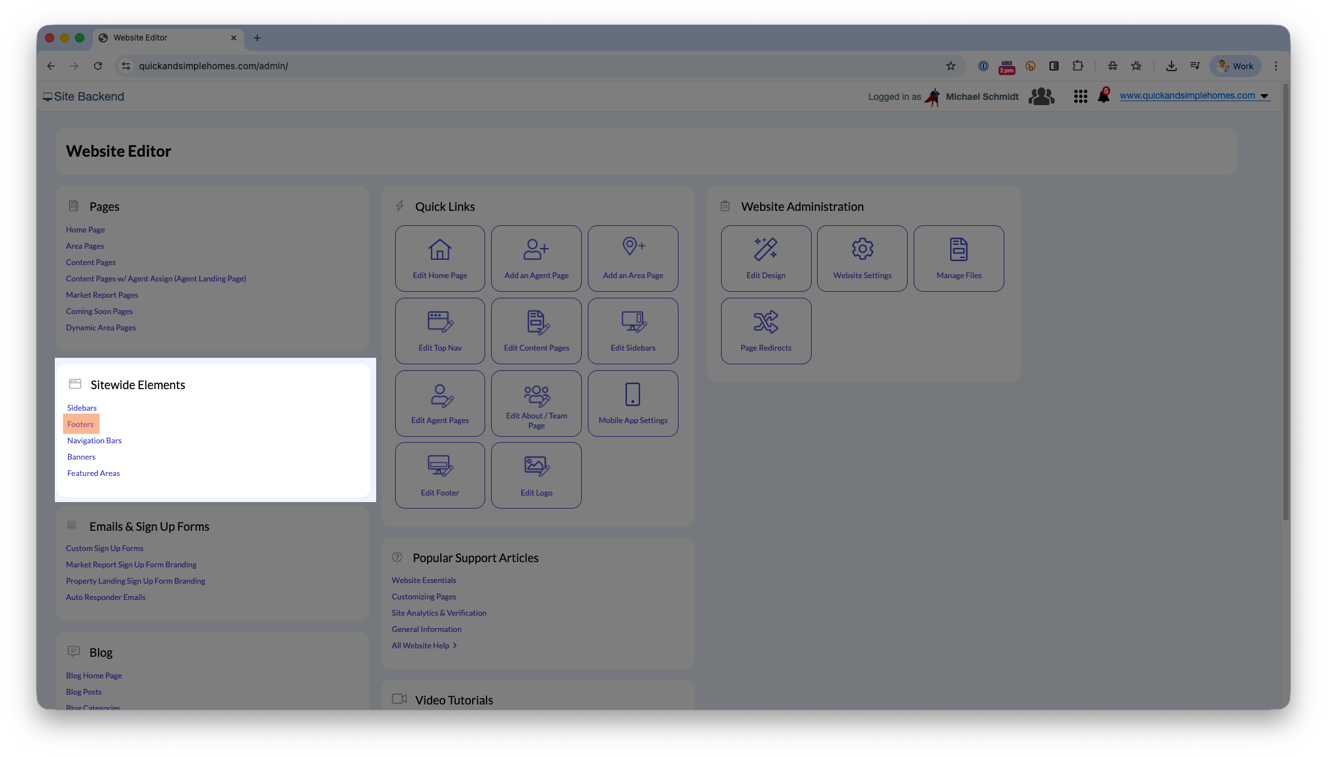Bookmark this page with the star icon
Screen dimensions: 1327x758
coord(950,66)
